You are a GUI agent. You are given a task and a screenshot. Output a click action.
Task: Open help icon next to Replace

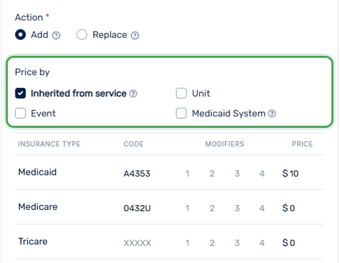135,35
